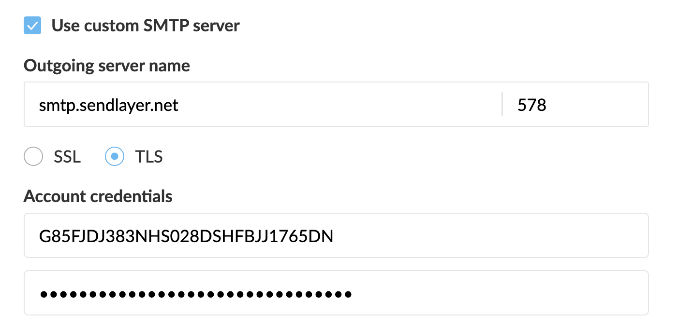Click the Outgoing server name label
The width and height of the screenshot is (677, 328).
107,65
